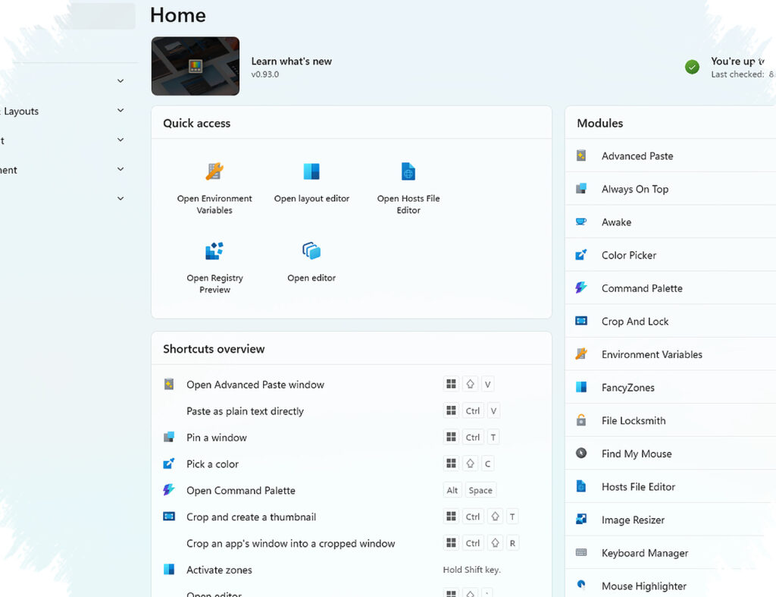The width and height of the screenshot is (776, 597).
Task: Click the Mouse Highlighter module icon
Action: pos(581,586)
